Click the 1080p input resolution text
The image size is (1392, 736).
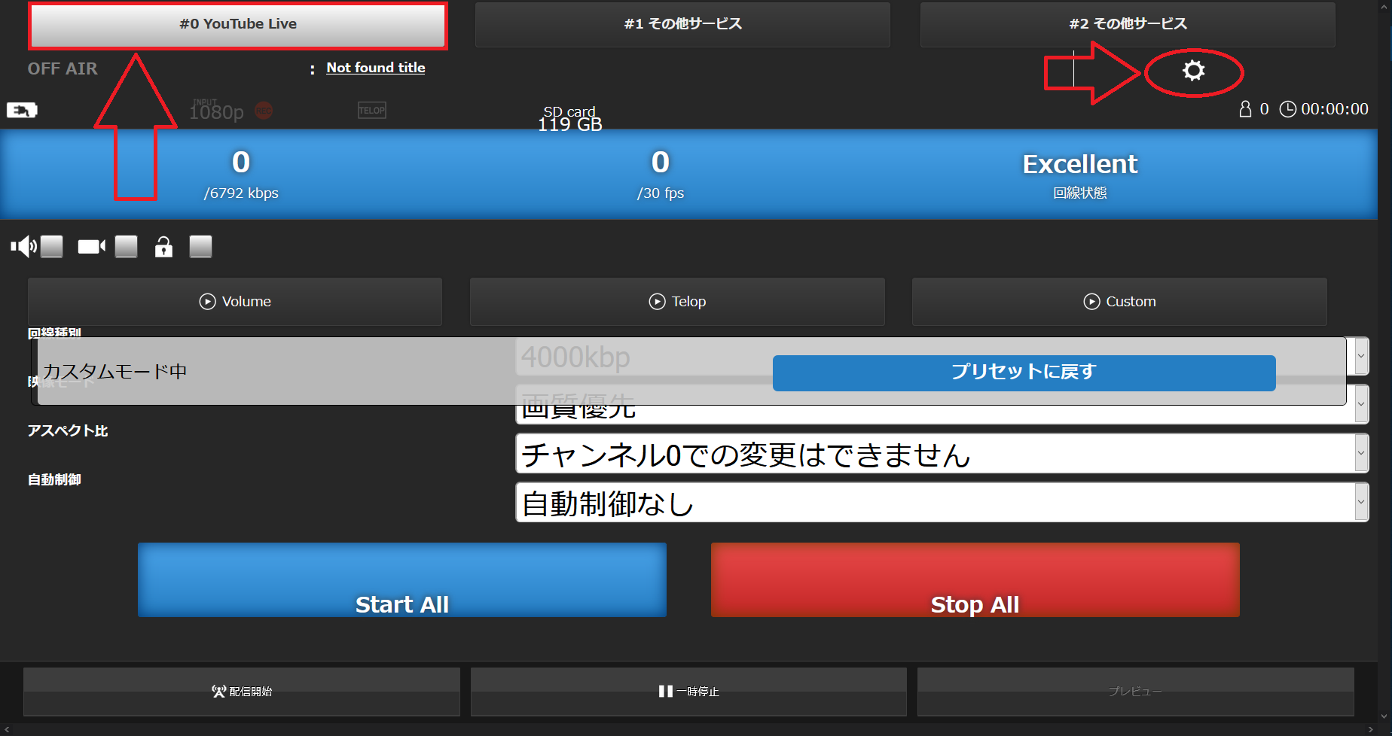tap(216, 112)
